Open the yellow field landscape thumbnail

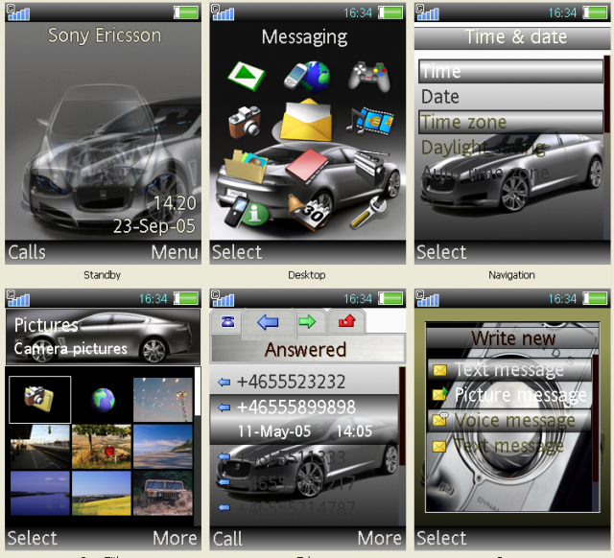click(102, 493)
